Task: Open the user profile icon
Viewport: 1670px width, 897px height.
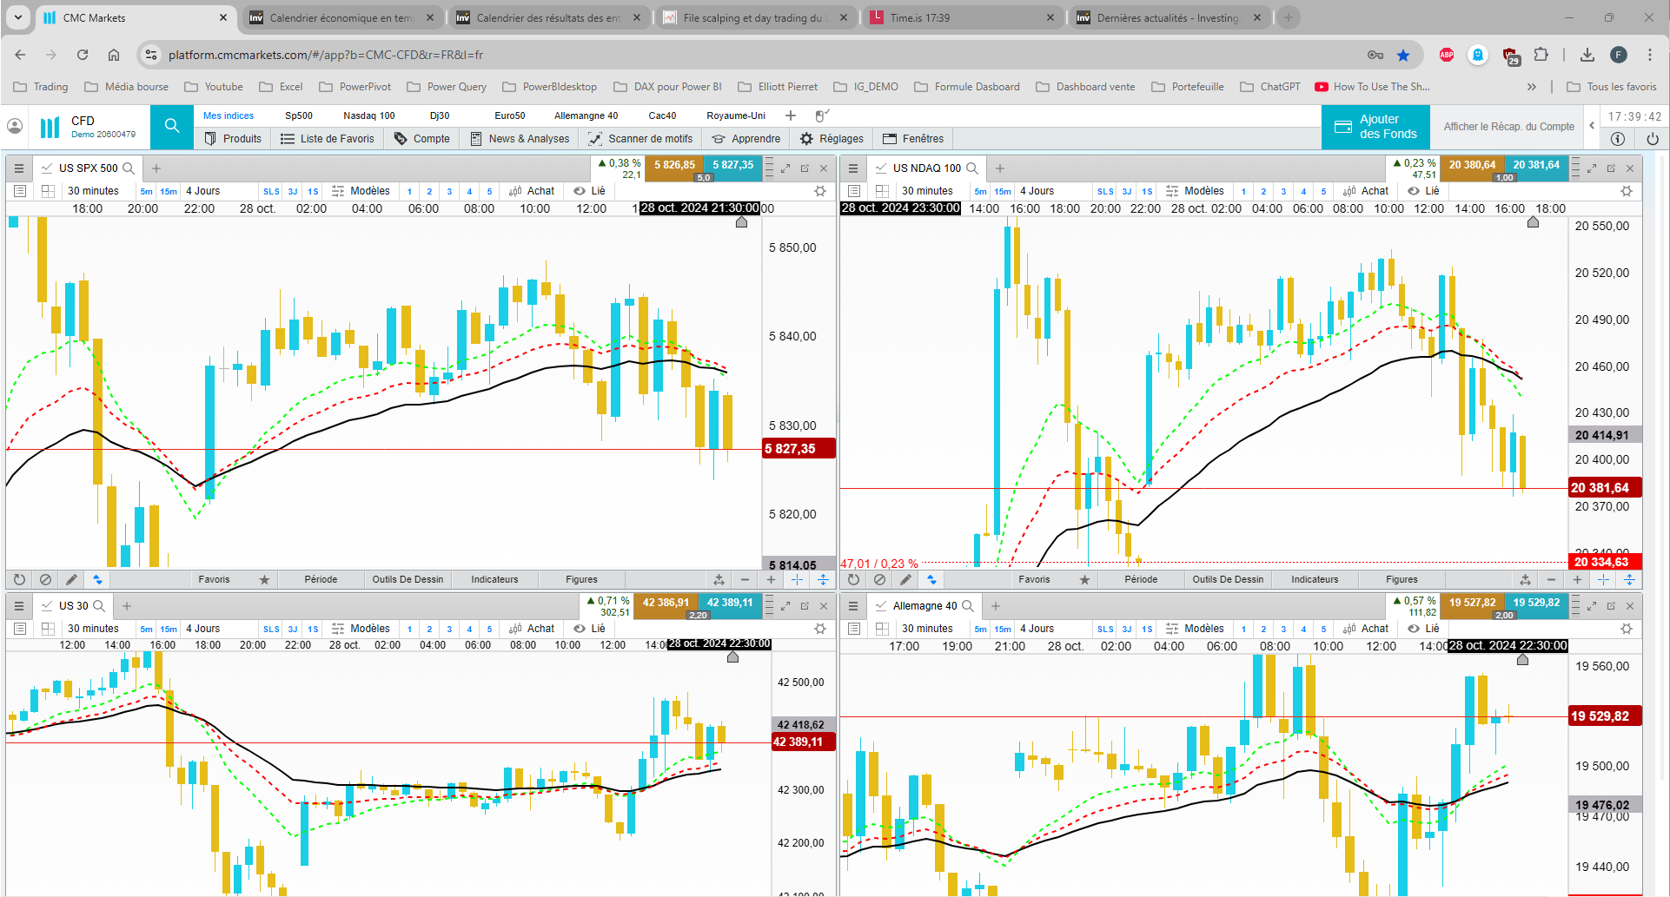Action: click(15, 126)
